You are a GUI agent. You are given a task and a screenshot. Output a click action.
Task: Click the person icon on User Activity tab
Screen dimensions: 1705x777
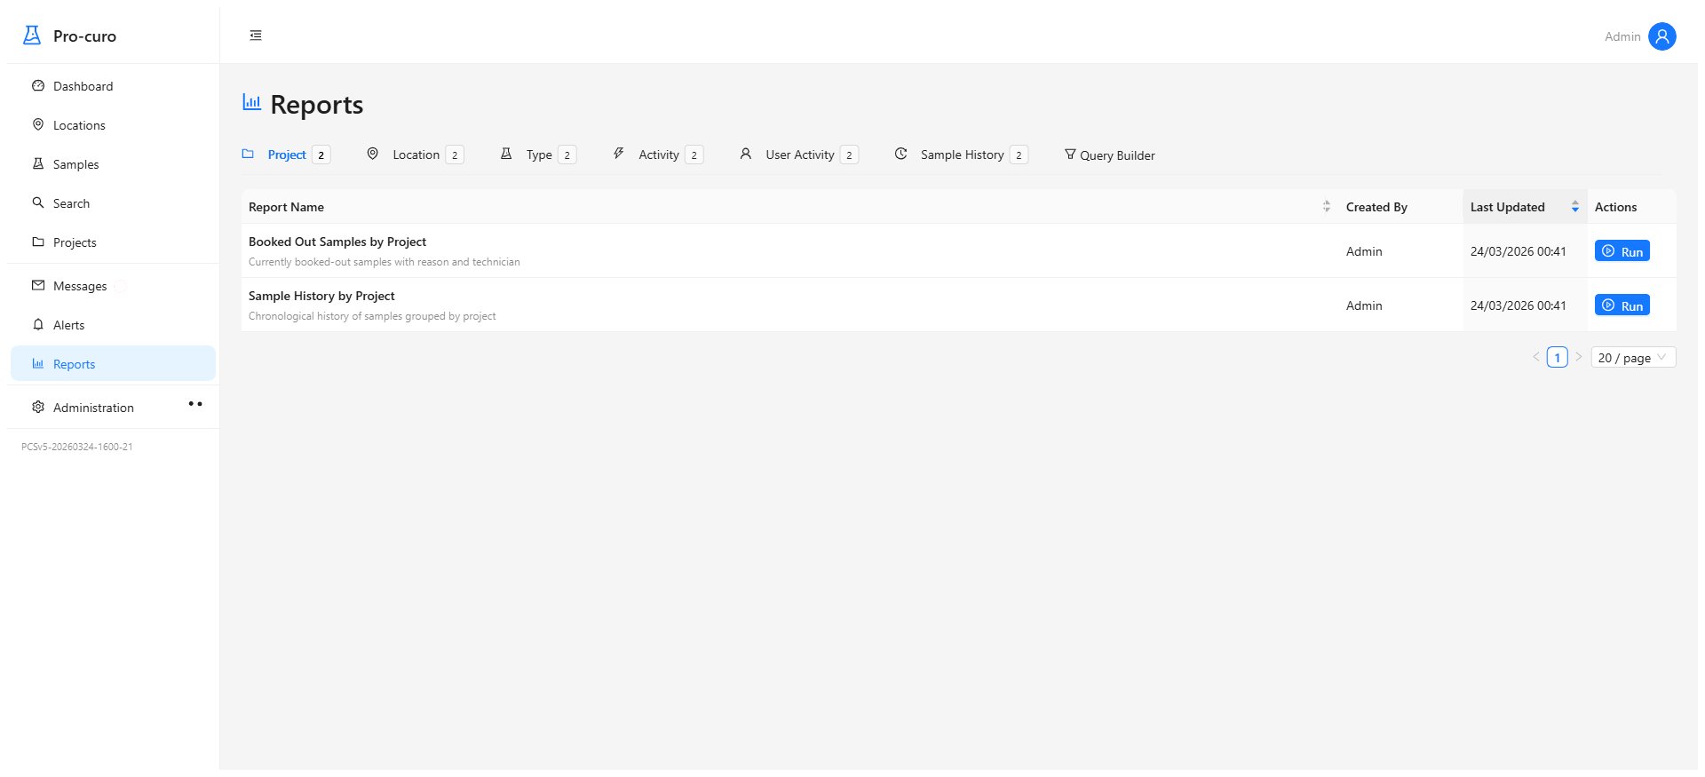(x=746, y=155)
